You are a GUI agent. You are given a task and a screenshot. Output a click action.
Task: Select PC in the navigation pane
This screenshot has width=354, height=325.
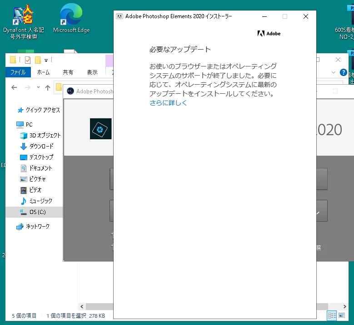coord(25,124)
